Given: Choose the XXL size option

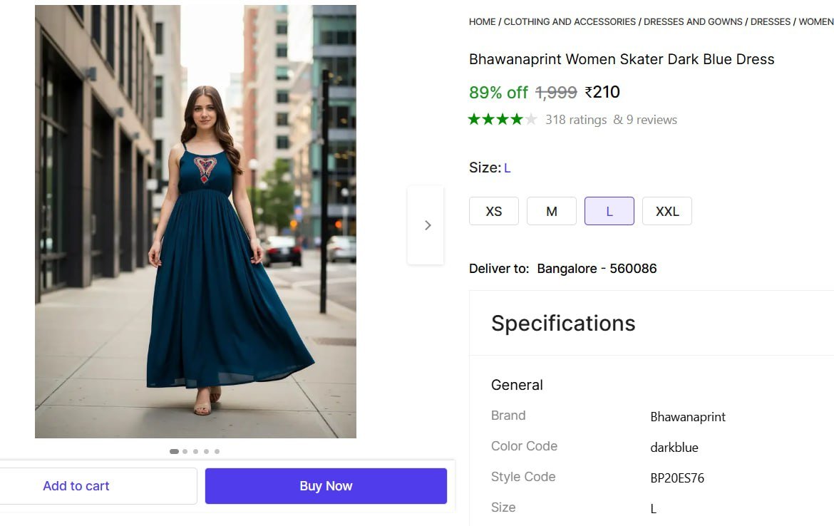Looking at the screenshot, I should click(667, 211).
